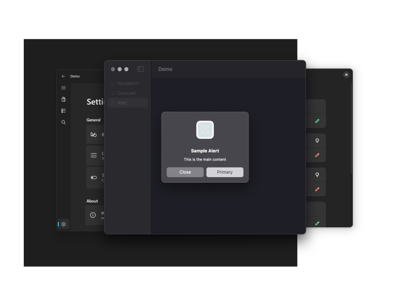402x287 pixels.
Task: Click the backpack icon in left rail
Action: (x=63, y=100)
